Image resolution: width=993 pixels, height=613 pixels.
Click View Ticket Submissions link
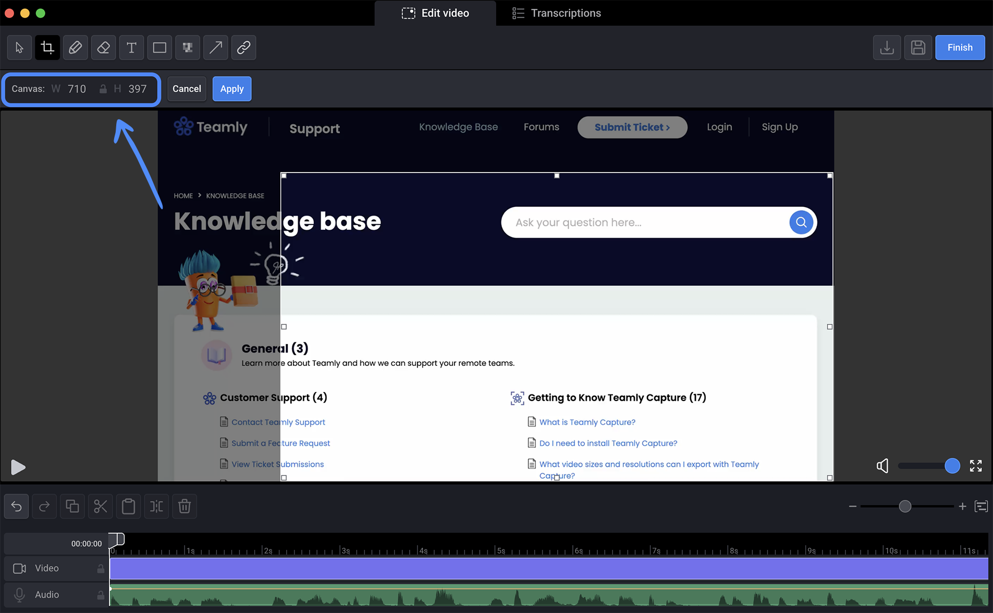click(277, 464)
